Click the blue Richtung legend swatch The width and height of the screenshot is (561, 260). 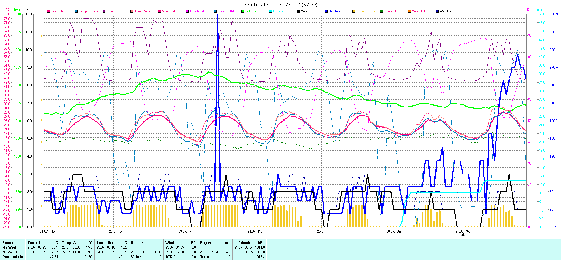click(326, 11)
